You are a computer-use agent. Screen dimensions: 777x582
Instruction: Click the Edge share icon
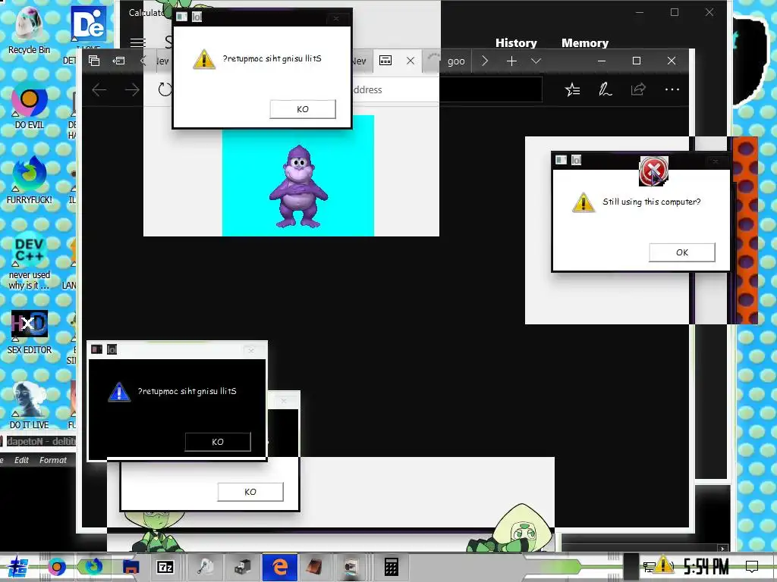pyautogui.click(x=638, y=89)
